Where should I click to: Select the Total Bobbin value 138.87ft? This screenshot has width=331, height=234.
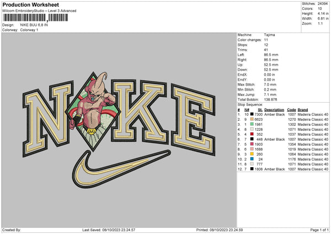click(271, 99)
